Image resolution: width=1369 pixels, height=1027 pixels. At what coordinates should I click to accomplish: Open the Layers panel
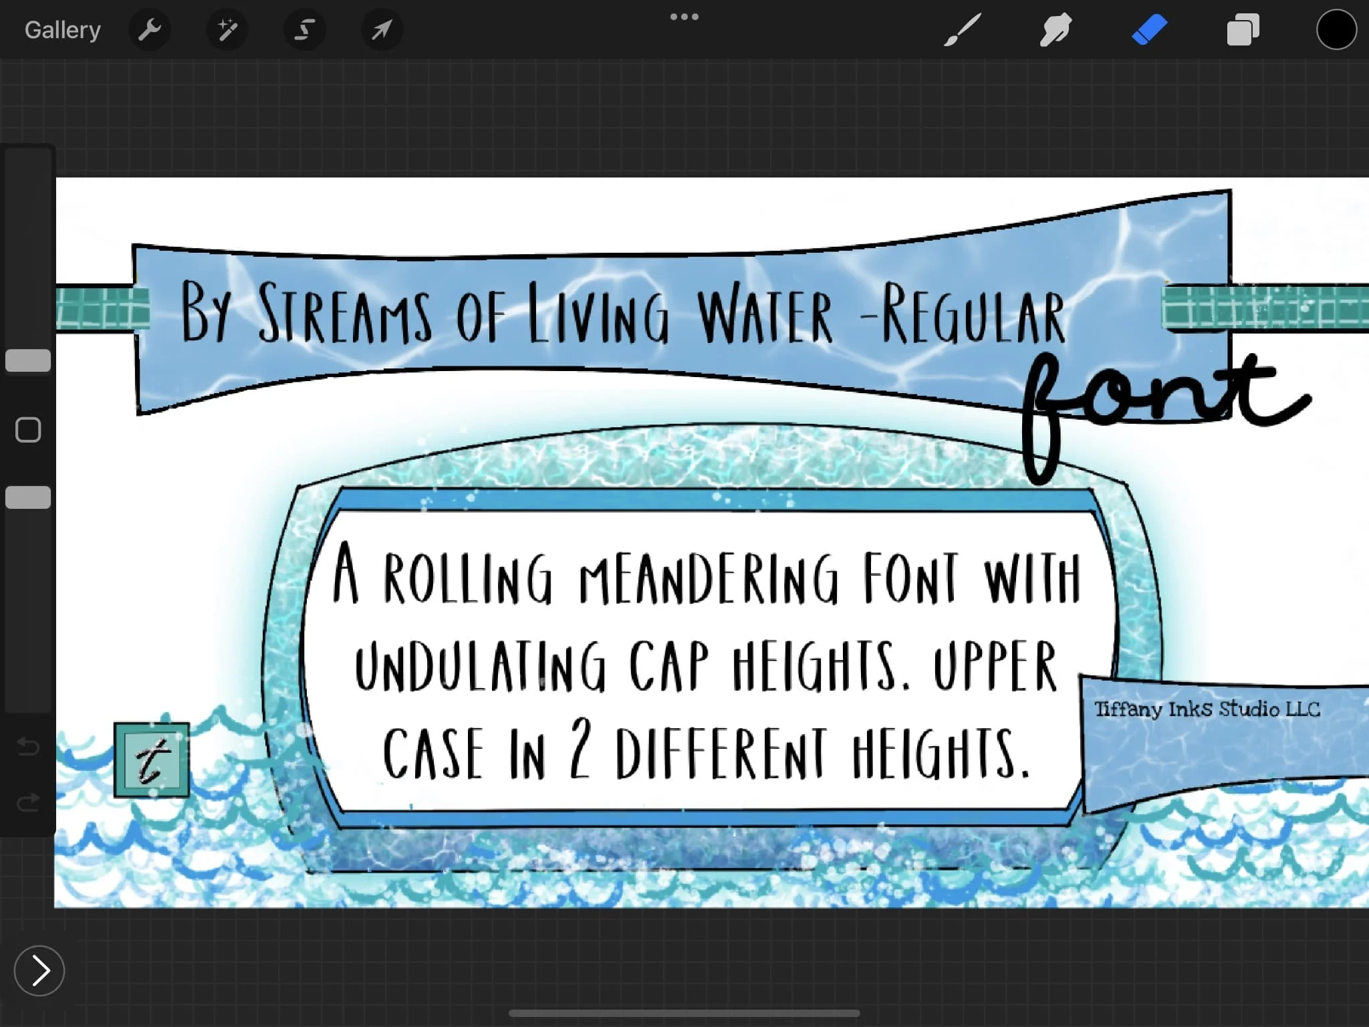pos(1243,29)
